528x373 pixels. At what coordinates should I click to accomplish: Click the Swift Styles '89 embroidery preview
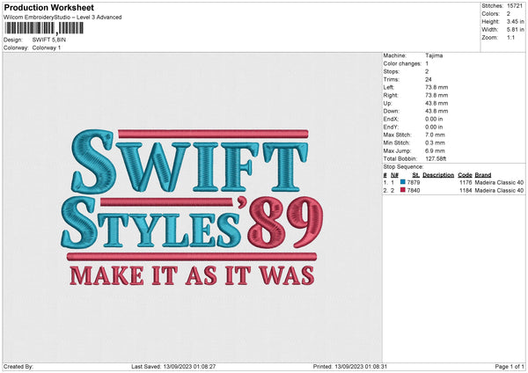188,209
